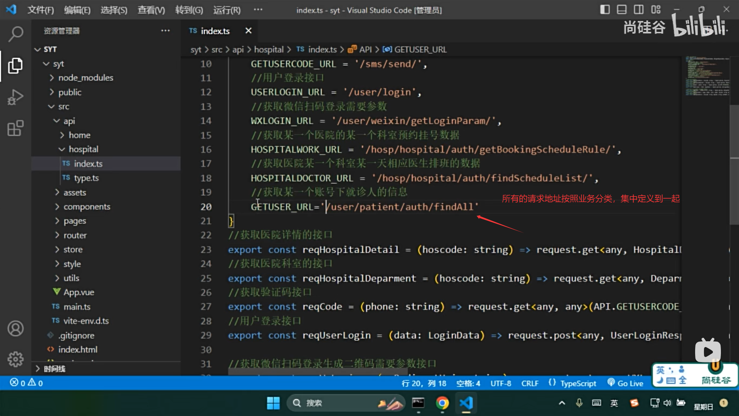Click the UTF-8 encoding status item
739x416 pixels.
click(500, 383)
